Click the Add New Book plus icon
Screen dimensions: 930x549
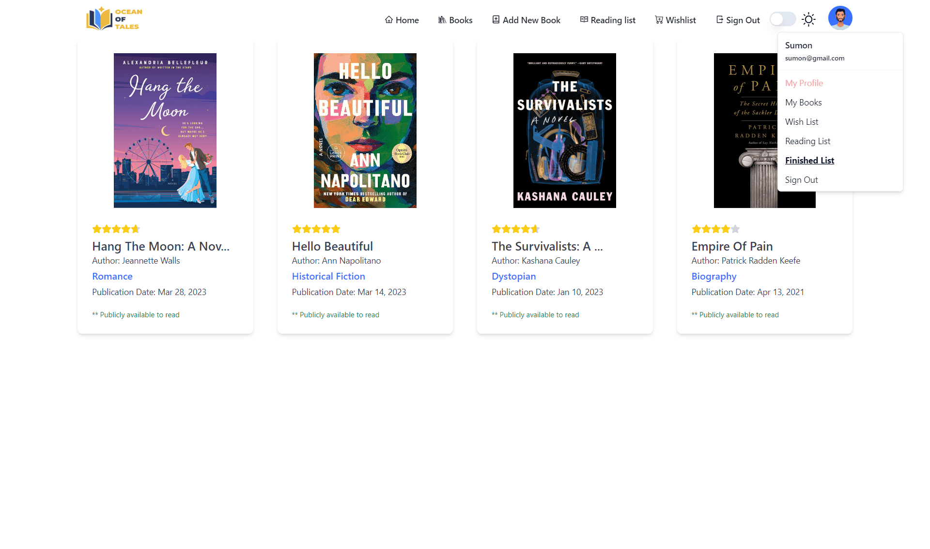(x=496, y=20)
